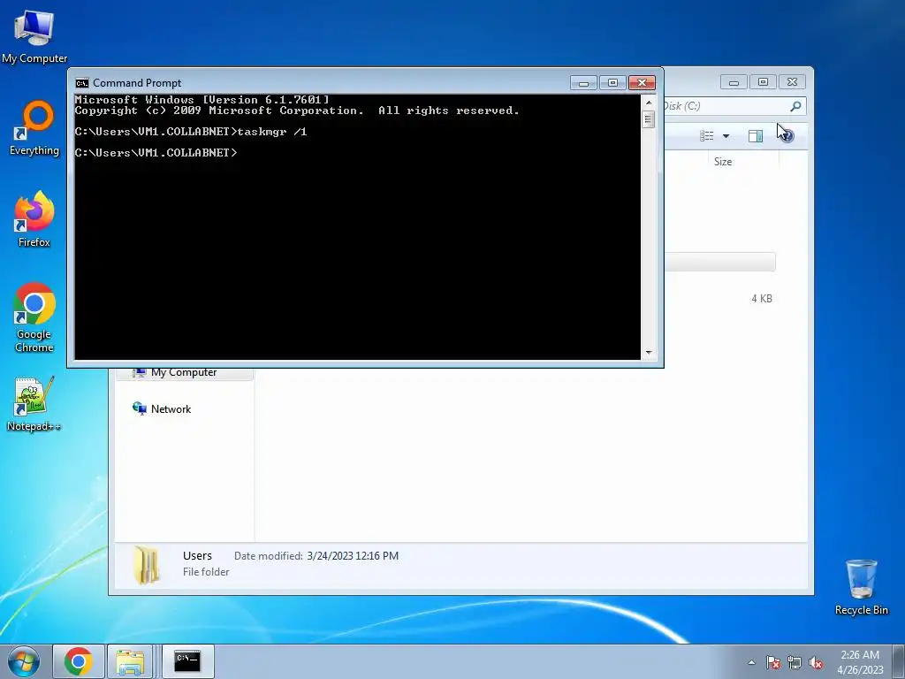The width and height of the screenshot is (905, 679).
Task: Click the network tray icon
Action: click(795, 662)
